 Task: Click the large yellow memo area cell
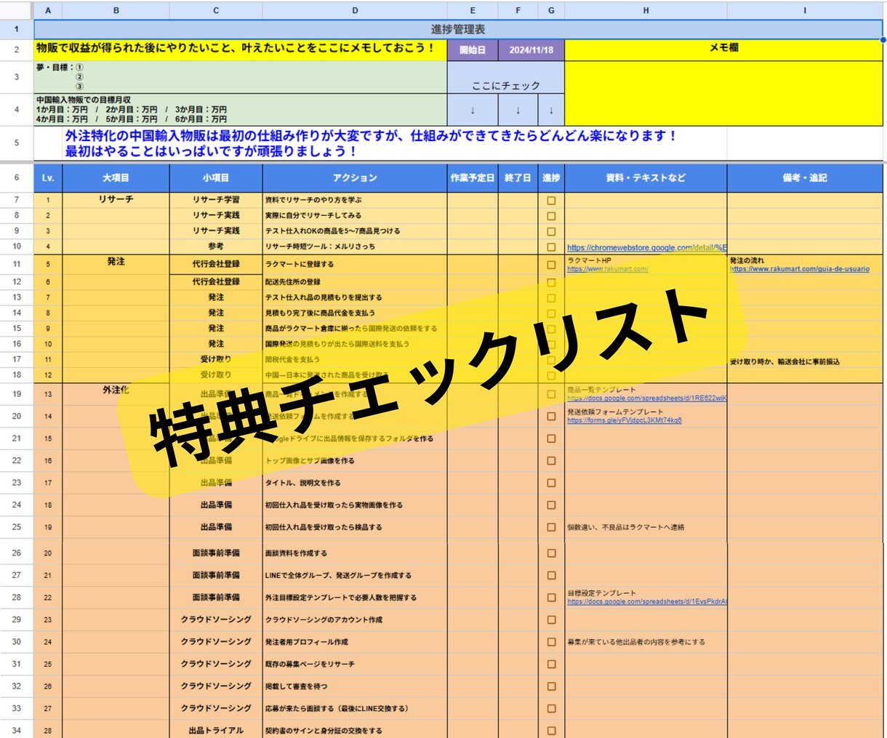(x=723, y=94)
